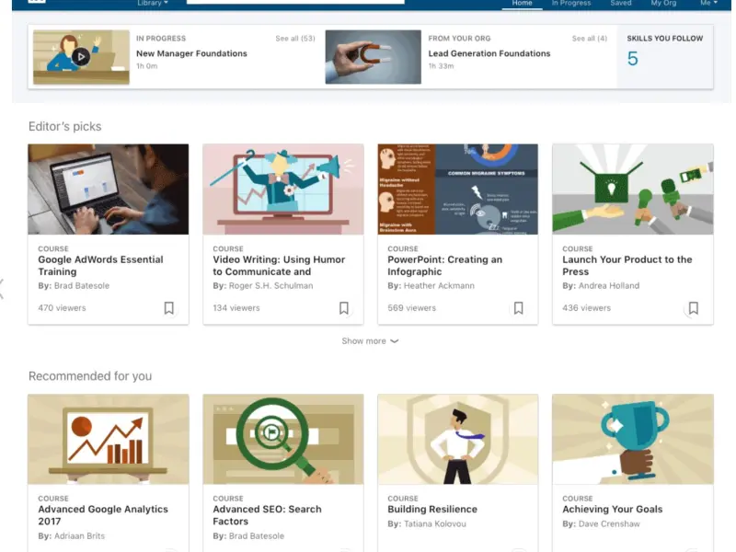Go to the My Org tab
Viewport: 736px width, 552px height.
[663, 4]
